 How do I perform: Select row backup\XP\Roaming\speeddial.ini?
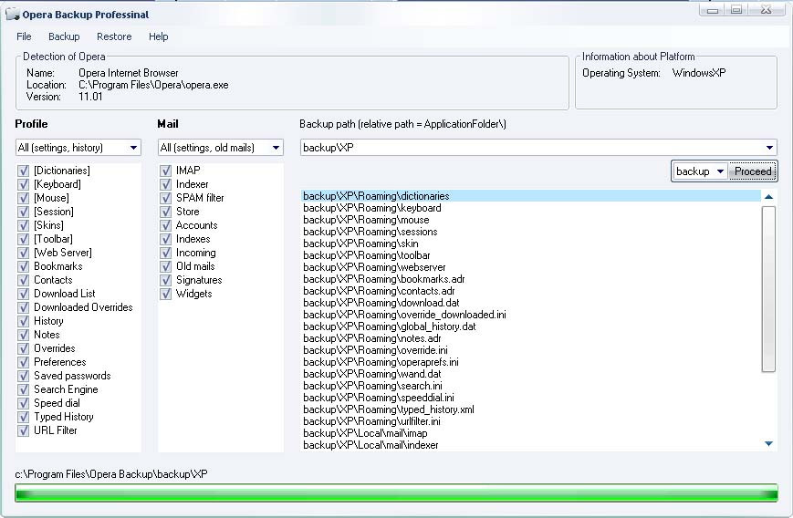(531, 398)
